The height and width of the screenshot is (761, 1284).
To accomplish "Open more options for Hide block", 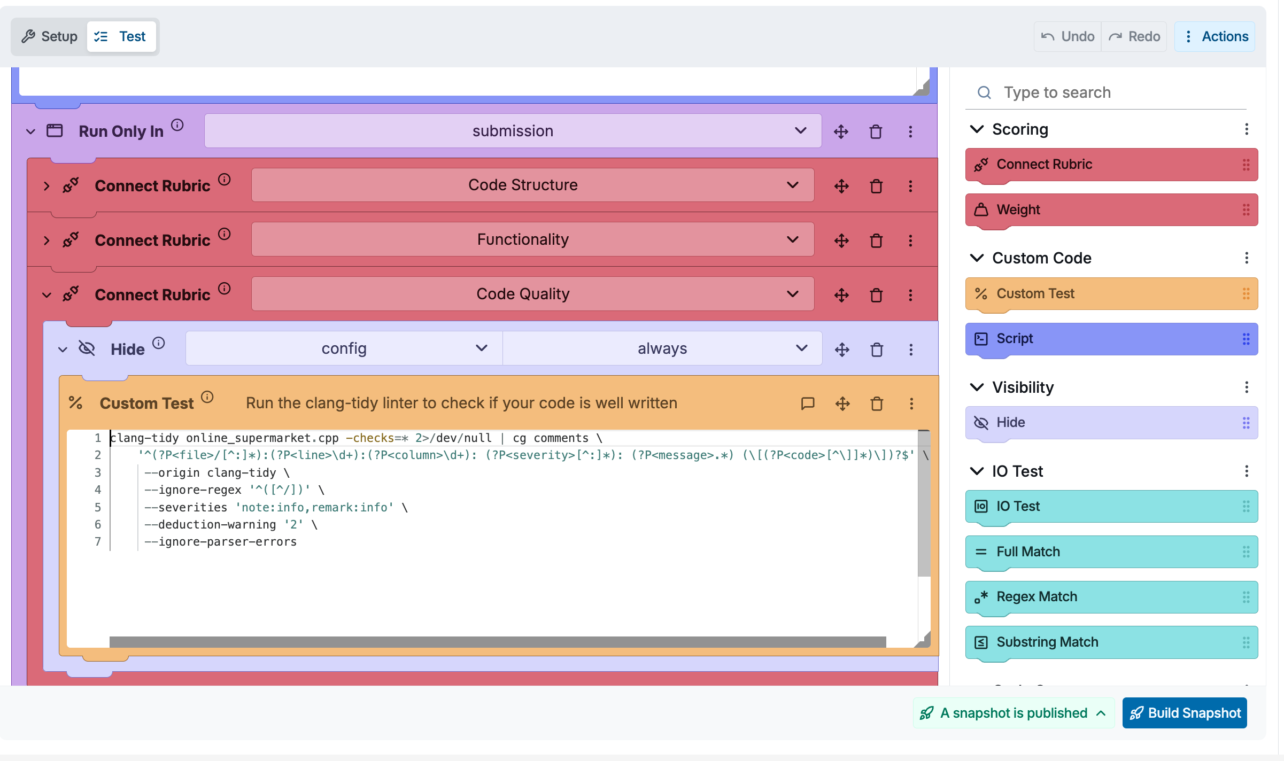I will [911, 350].
